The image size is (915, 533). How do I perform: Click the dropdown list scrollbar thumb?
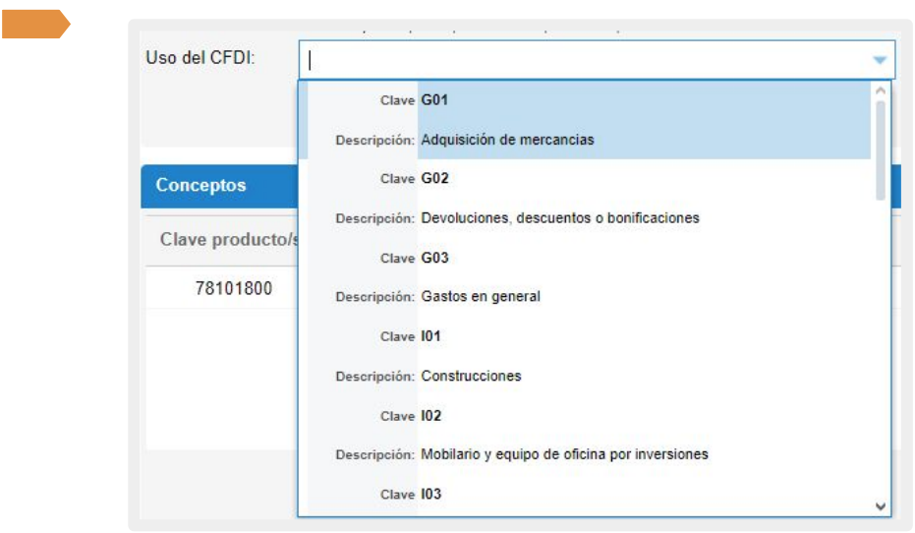(881, 148)
